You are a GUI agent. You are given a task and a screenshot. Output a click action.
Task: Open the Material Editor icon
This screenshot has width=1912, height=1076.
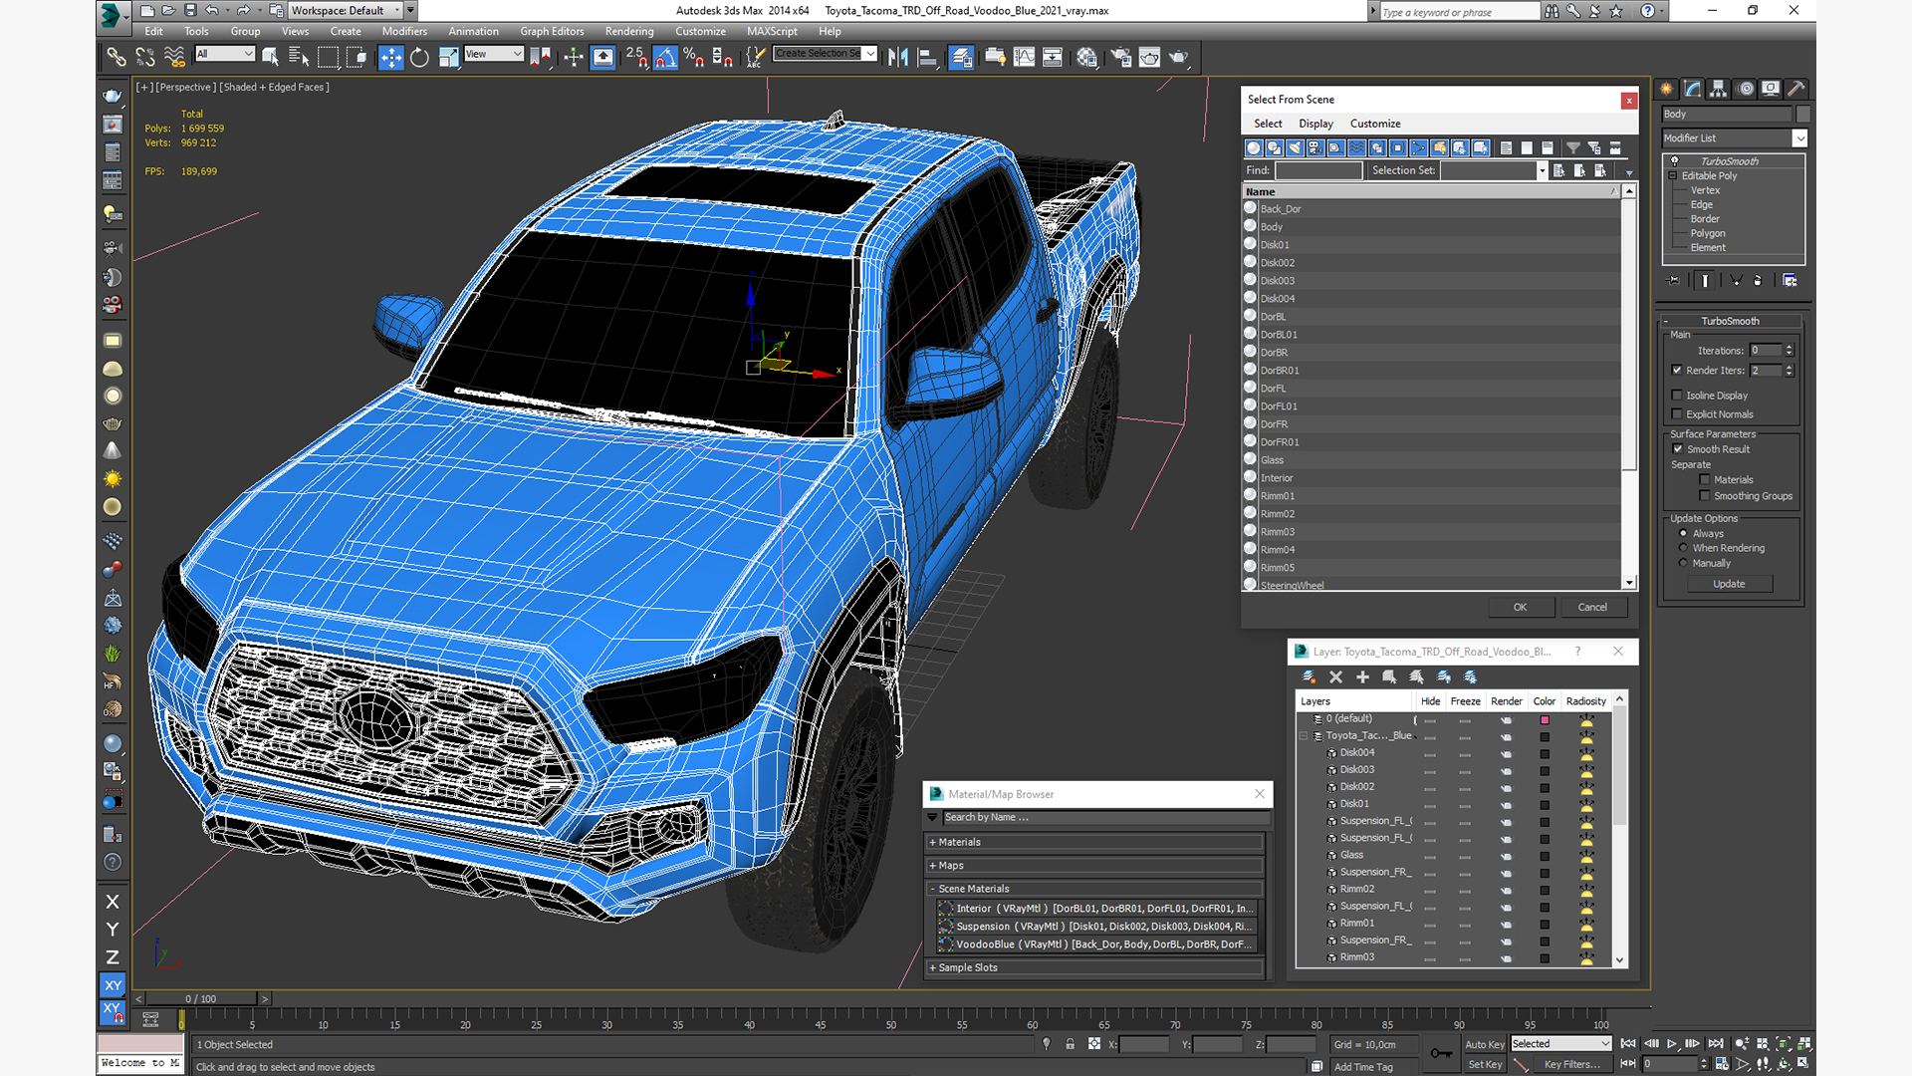pyautogui.click(x=1086, y=57)
